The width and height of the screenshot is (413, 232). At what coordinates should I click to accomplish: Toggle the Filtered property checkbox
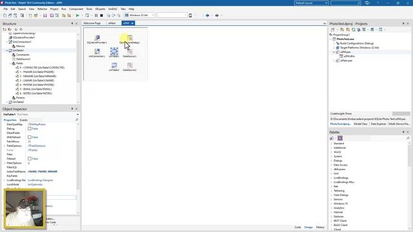pos(30,159)
